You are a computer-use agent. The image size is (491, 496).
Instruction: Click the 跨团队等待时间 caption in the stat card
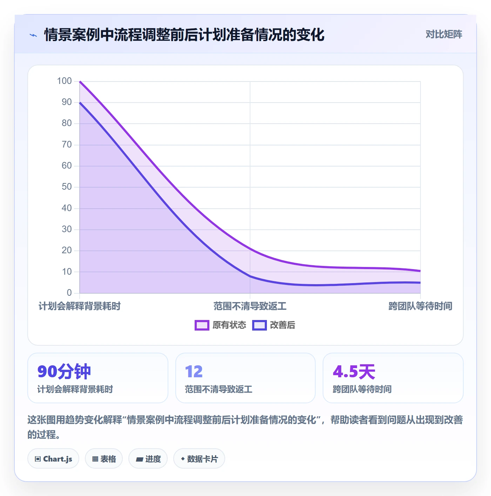(362, 389)
